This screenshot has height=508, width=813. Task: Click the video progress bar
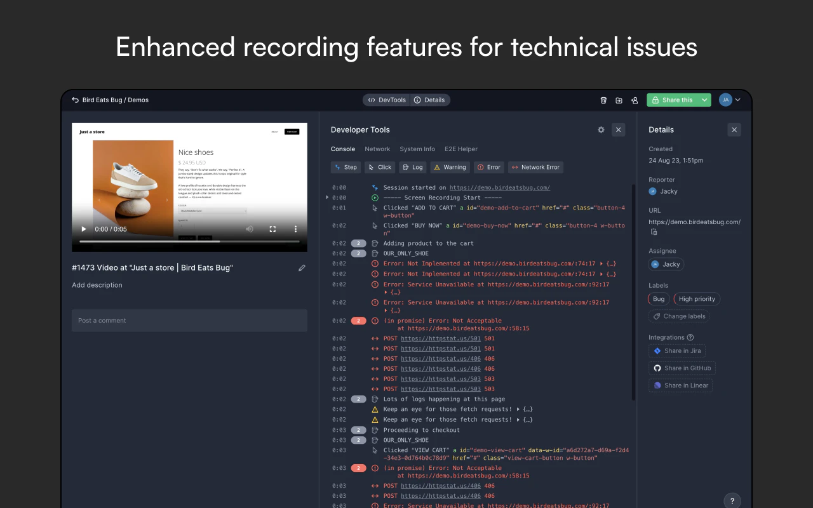pos(189,241)
